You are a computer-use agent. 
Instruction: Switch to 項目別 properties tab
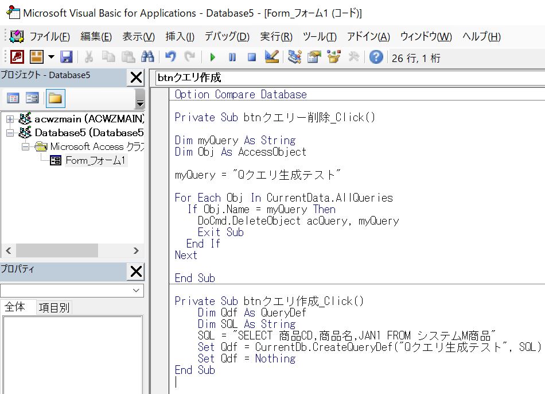click(54, 308)
